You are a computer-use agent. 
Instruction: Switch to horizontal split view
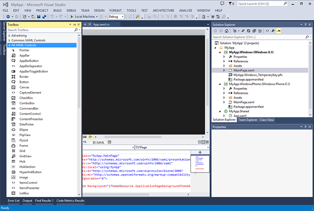203,142
